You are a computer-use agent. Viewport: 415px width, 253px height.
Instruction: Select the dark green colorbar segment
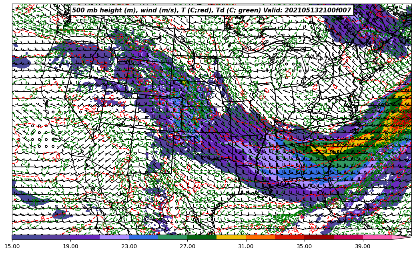202,237
